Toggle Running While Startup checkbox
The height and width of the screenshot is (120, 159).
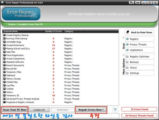[4, 38]
